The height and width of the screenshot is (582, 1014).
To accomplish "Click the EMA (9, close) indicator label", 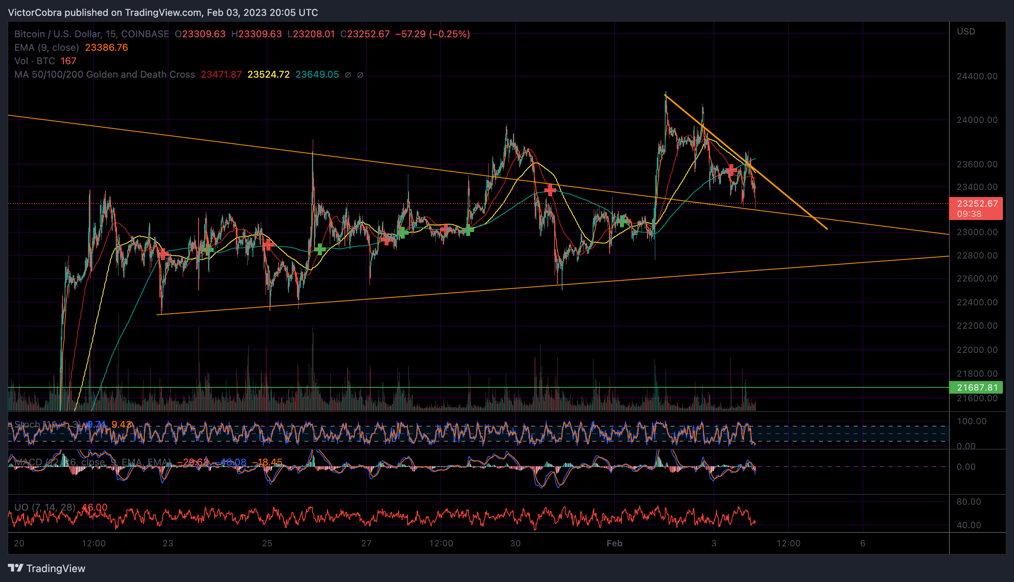I will tap(47, 48).
